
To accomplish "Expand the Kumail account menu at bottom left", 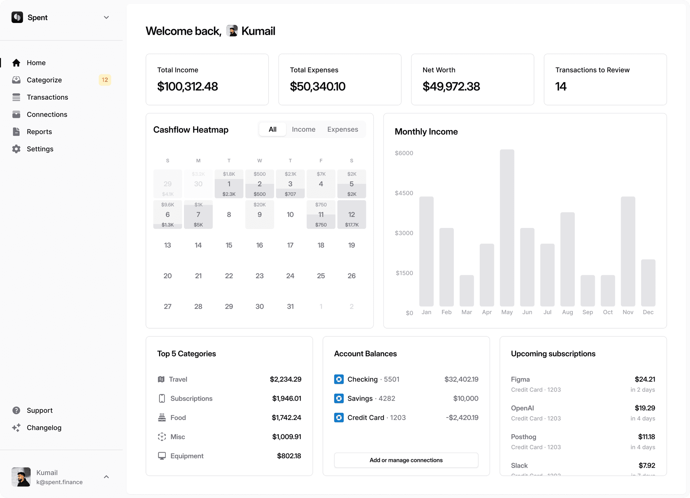I will click(x=106, y=476).
